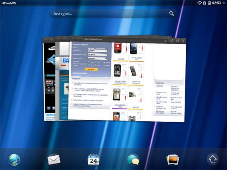
Task: Tap the back arrow in the rearmost browser card
Action: [x=46, y=39]
